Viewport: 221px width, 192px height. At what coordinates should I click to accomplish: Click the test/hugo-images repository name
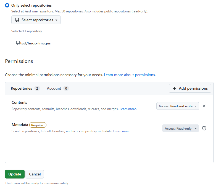pos(35,43)
